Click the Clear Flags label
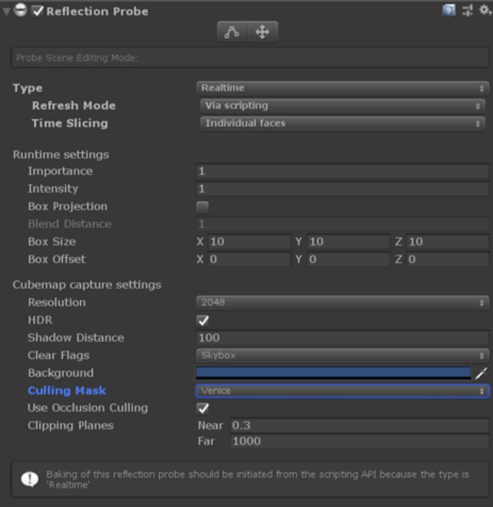The width and height of the screenshot is (493, 507). pyautogui.click(x=59, y=355)
